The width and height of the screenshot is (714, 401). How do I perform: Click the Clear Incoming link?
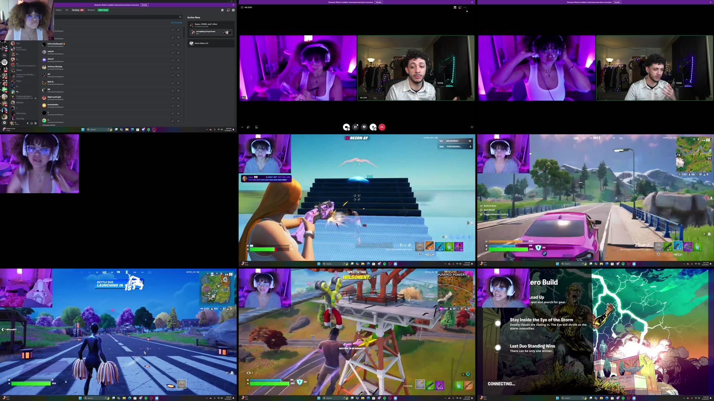176,23
